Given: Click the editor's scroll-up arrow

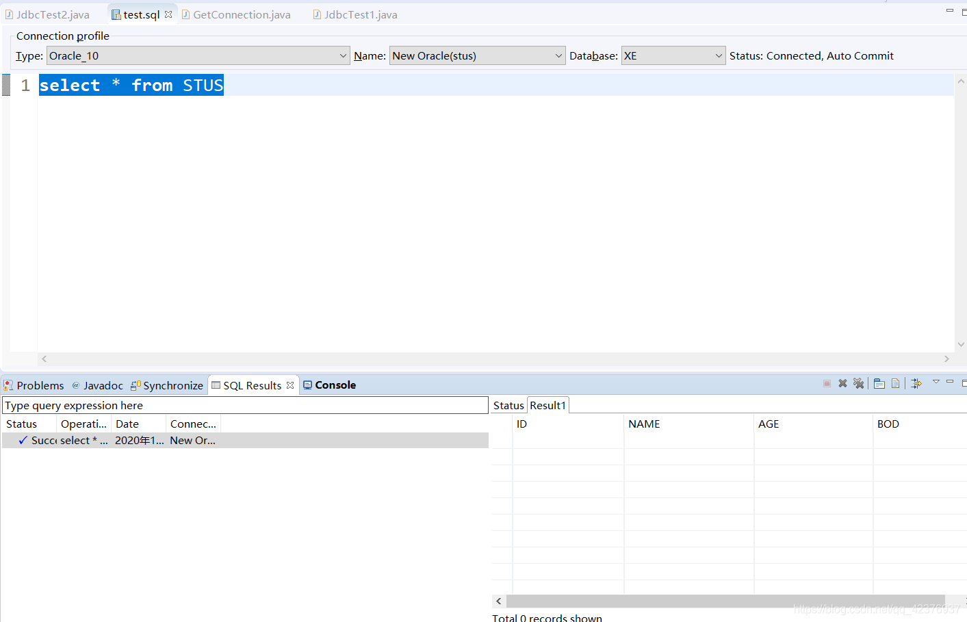Looking at the screenshot, I should click(x=961, y=81).
